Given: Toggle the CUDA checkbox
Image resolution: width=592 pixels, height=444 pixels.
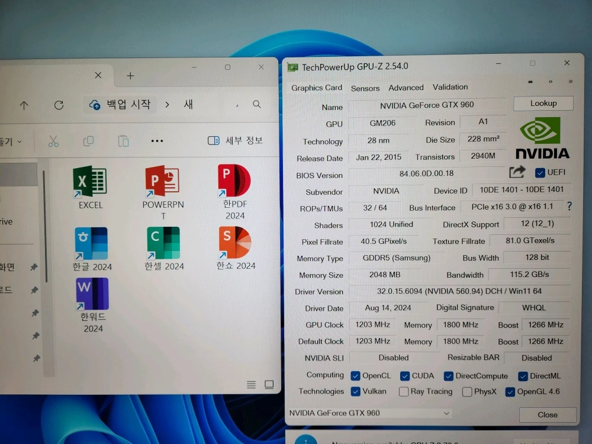Looking at the screenshot, I should pyautogui.click(x=405, y=376).
